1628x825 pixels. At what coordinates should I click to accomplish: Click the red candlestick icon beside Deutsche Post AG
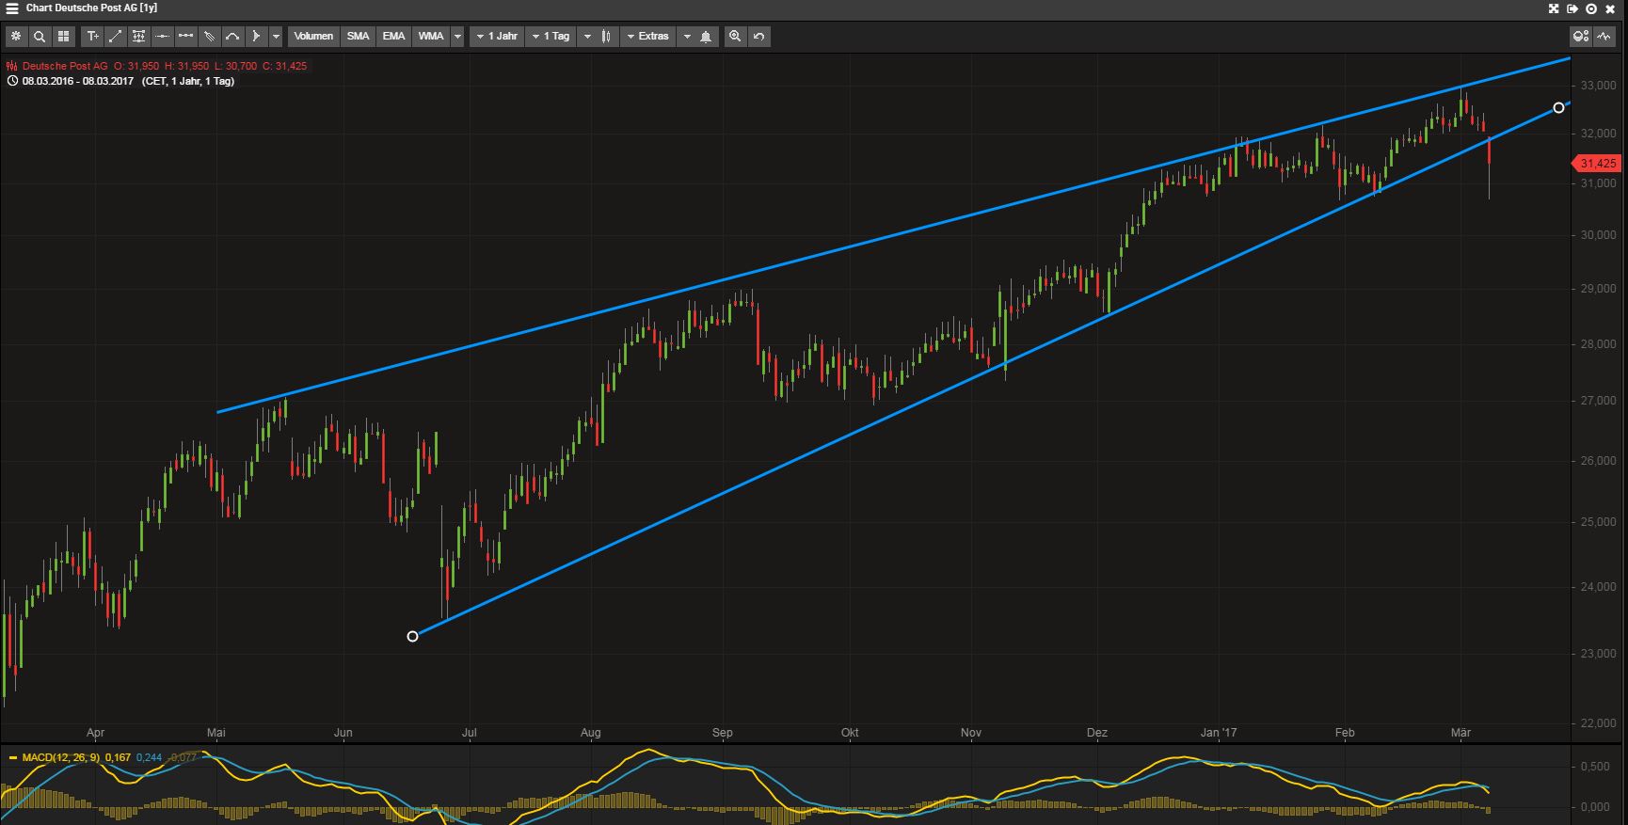tap(12, 66)
